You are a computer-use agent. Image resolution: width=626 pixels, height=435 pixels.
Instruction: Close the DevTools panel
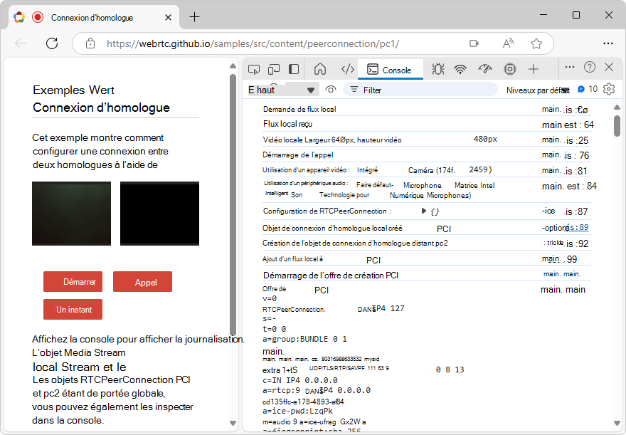(609, 67)
